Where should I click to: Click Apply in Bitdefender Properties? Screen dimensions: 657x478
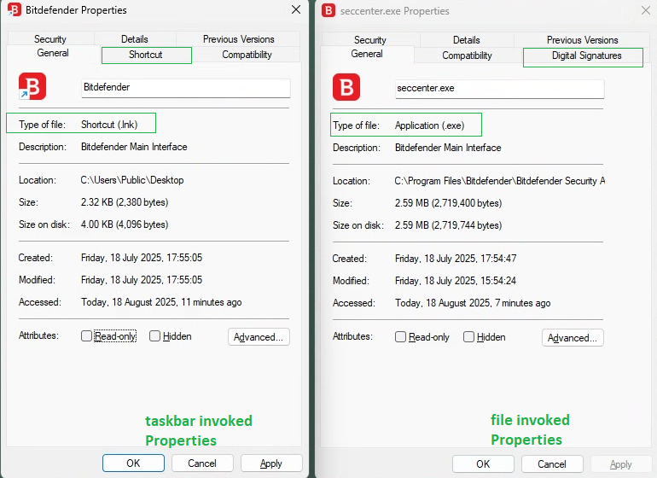[271, 463]
